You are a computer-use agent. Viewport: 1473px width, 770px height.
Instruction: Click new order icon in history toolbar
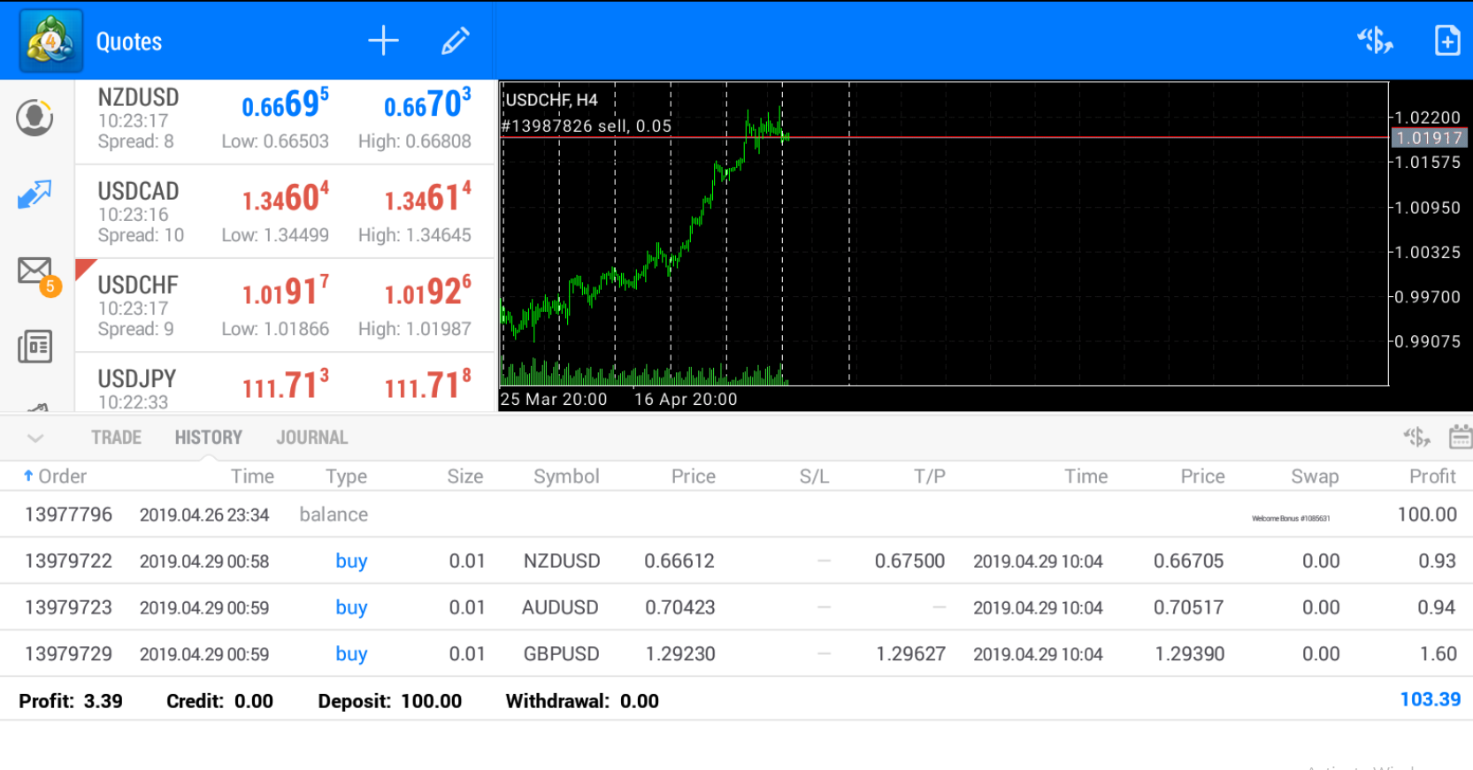pos(1416,437)
